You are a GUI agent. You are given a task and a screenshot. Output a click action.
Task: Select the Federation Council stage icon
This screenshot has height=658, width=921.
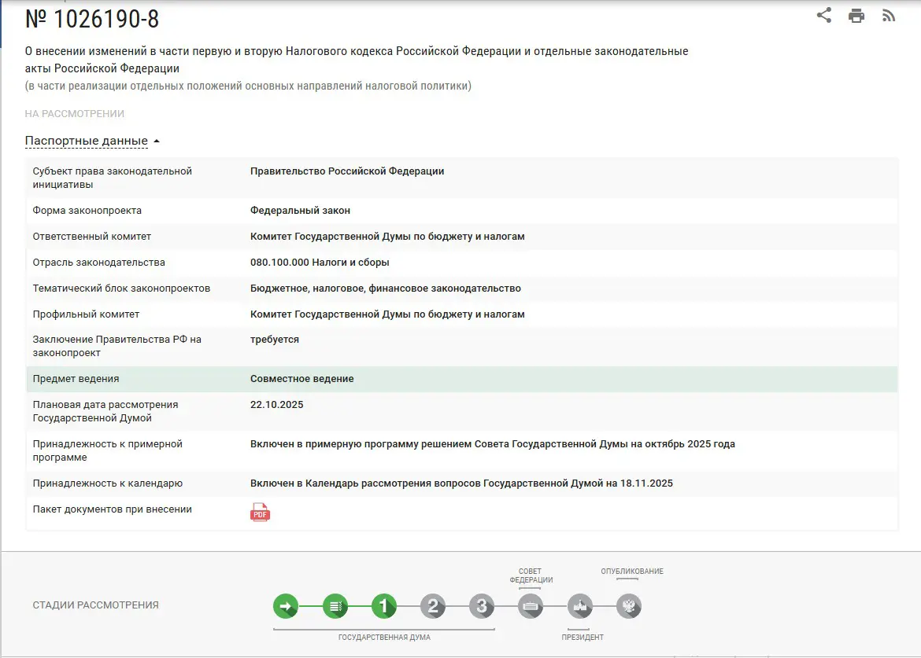[531, 606]
